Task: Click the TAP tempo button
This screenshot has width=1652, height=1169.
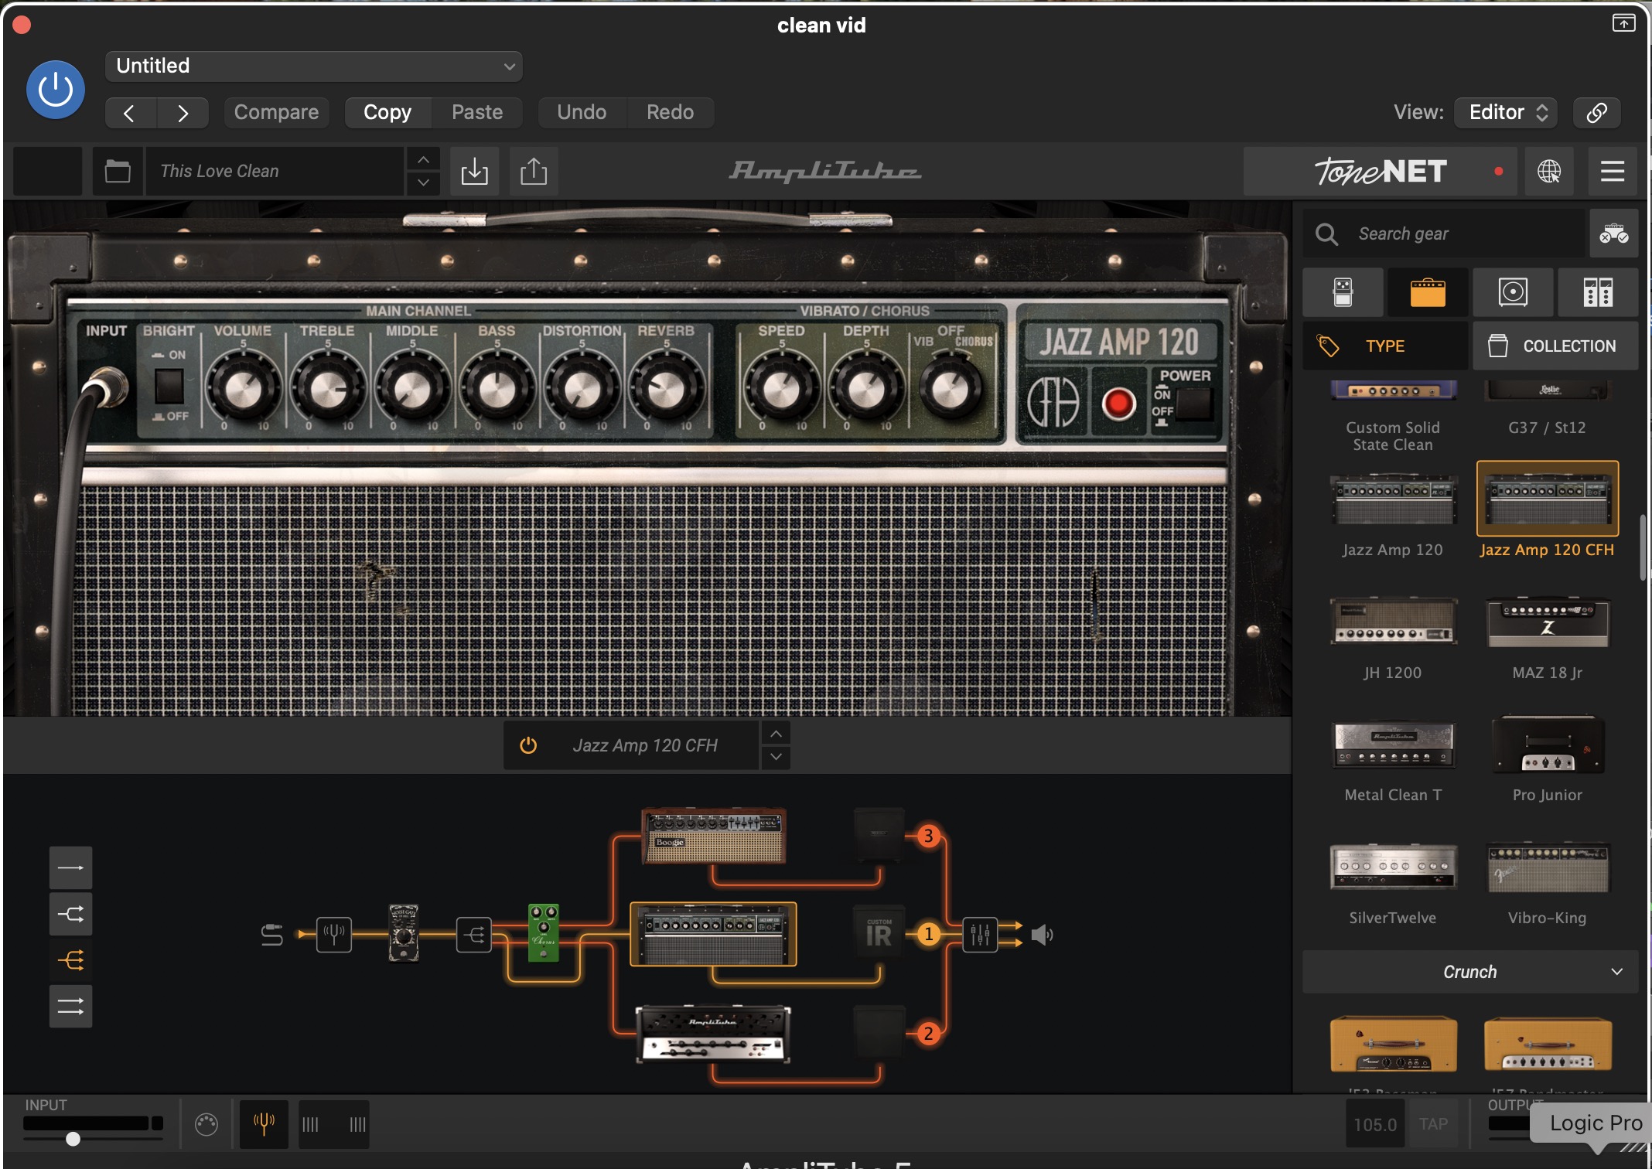Action: [x=1433, y=1124]
